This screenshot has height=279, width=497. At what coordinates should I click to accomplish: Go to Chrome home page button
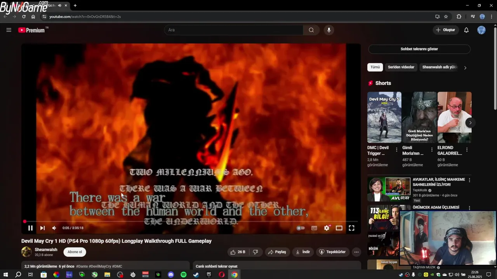point(33,17)
